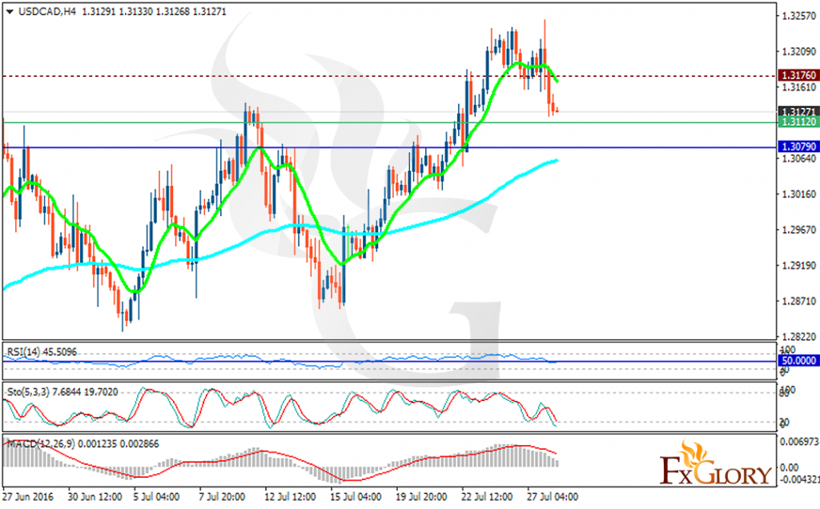Screen dimensions: 820x509
Task: Click the 15 Jul 04:00 time label
Action: click(x=356, y=496)
